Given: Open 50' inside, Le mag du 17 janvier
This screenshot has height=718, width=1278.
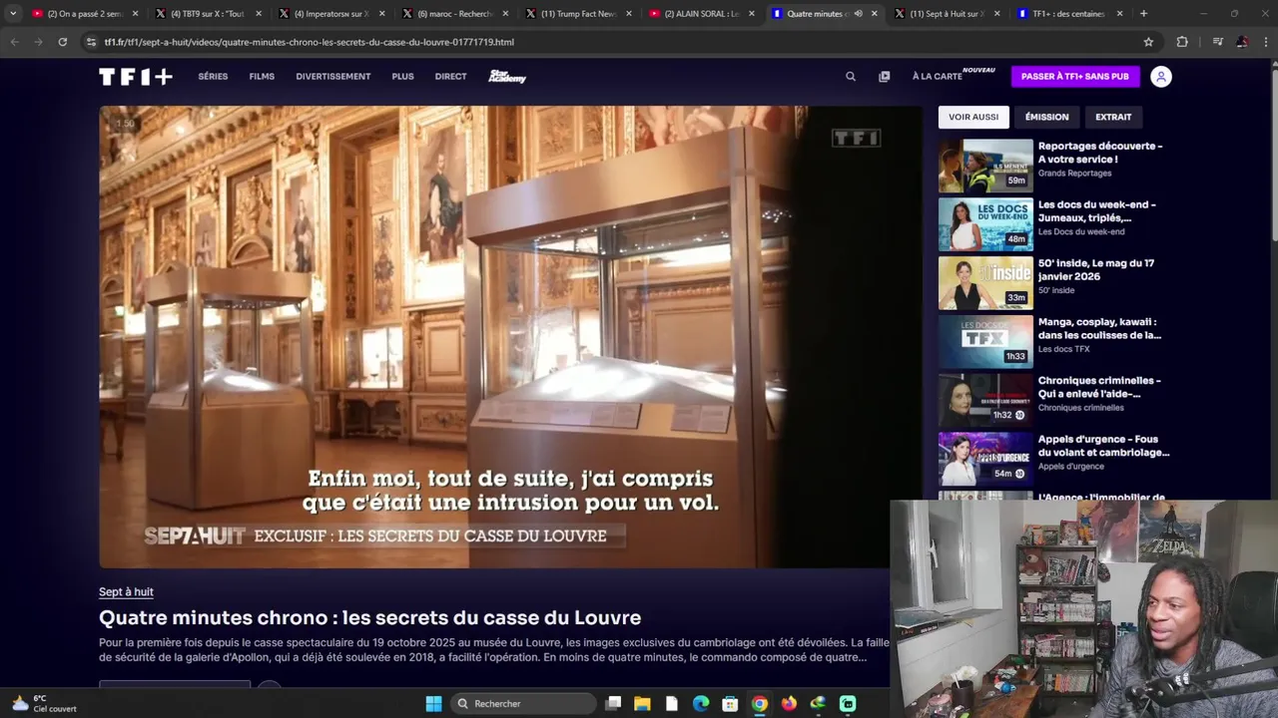Looking at the screenshot, I should tap(1096, 270).
